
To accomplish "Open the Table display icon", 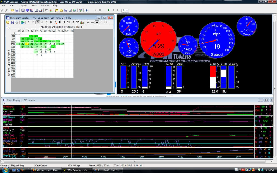I will pos(23,10).
